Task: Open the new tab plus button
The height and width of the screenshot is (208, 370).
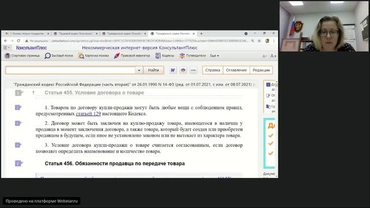Action: (201, 34)
